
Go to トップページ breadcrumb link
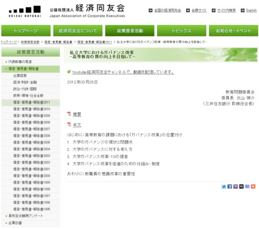tap(9, 42)
